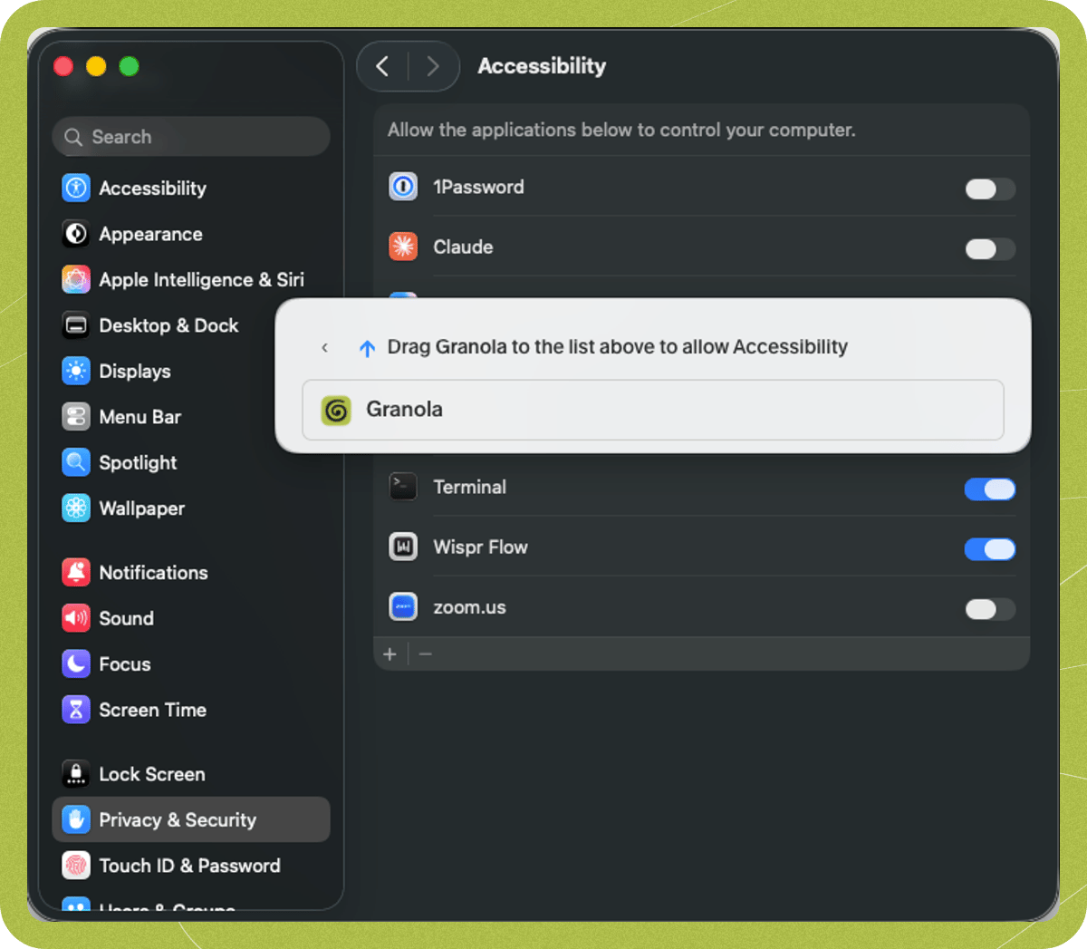This screenshot has height=949, width=1087.
Task: Select the Focus sidebar item
Action: tap(191, 663)
